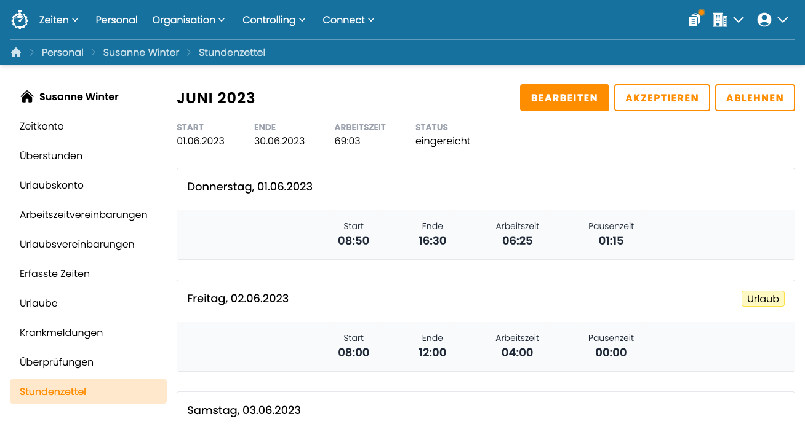This screenshot has height=427, width=805.
Task: Click Freitag, 02.06.2023 card header
Action: coord(486,301)
